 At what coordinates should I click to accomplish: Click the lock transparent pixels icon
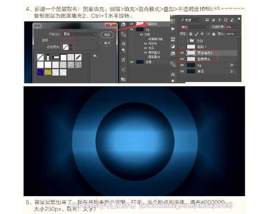[191, 34]
